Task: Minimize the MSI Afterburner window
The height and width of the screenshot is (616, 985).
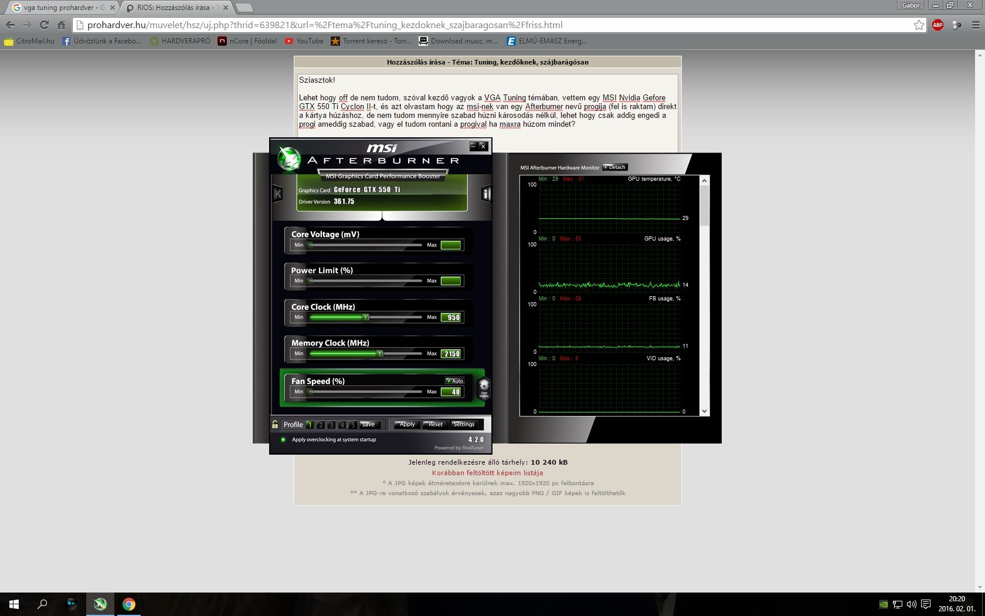Action: [x=473, y=146]
